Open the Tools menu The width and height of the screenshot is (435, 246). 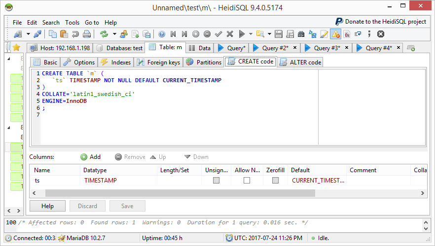pos(72,22)
